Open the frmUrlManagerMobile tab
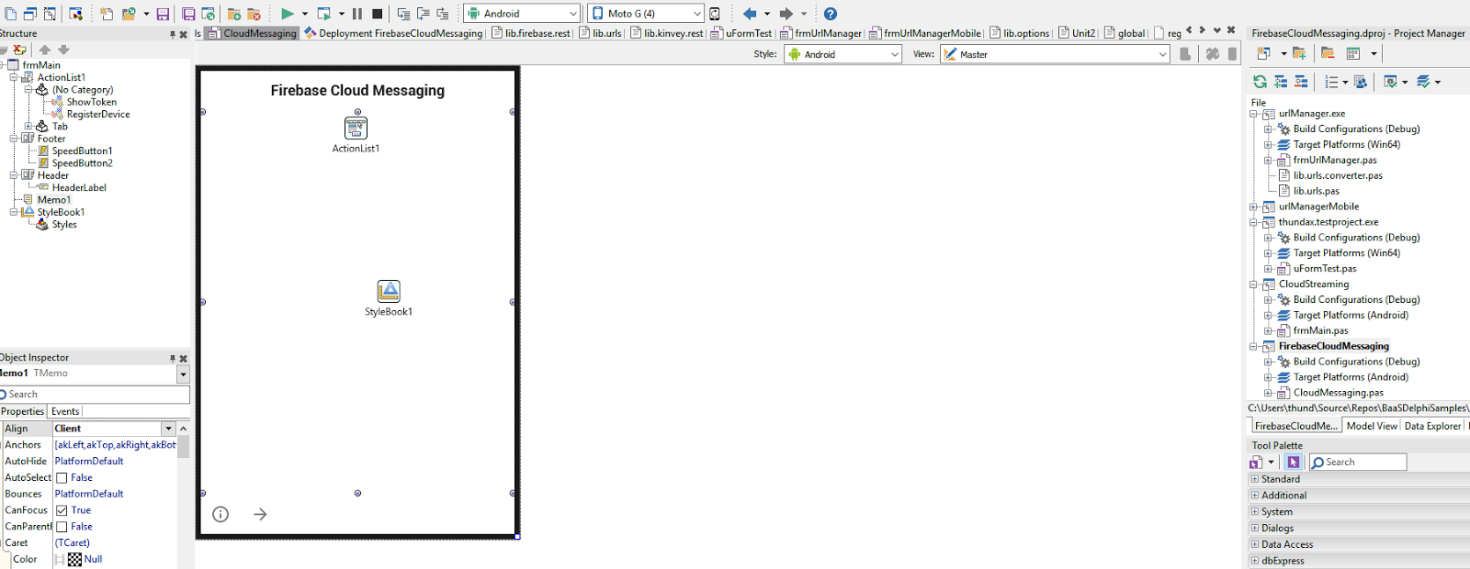 click(x=924, y=33)
